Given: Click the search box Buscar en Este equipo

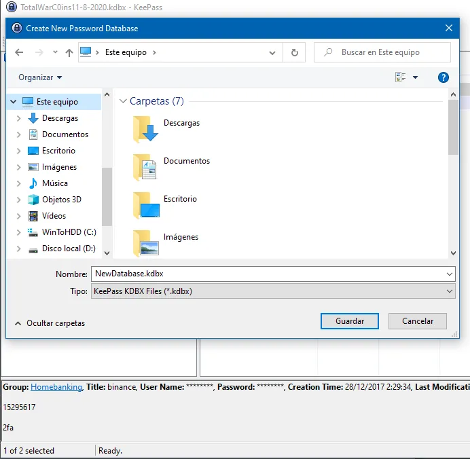Looking at the screenshot, I should [x=382, y=52].
